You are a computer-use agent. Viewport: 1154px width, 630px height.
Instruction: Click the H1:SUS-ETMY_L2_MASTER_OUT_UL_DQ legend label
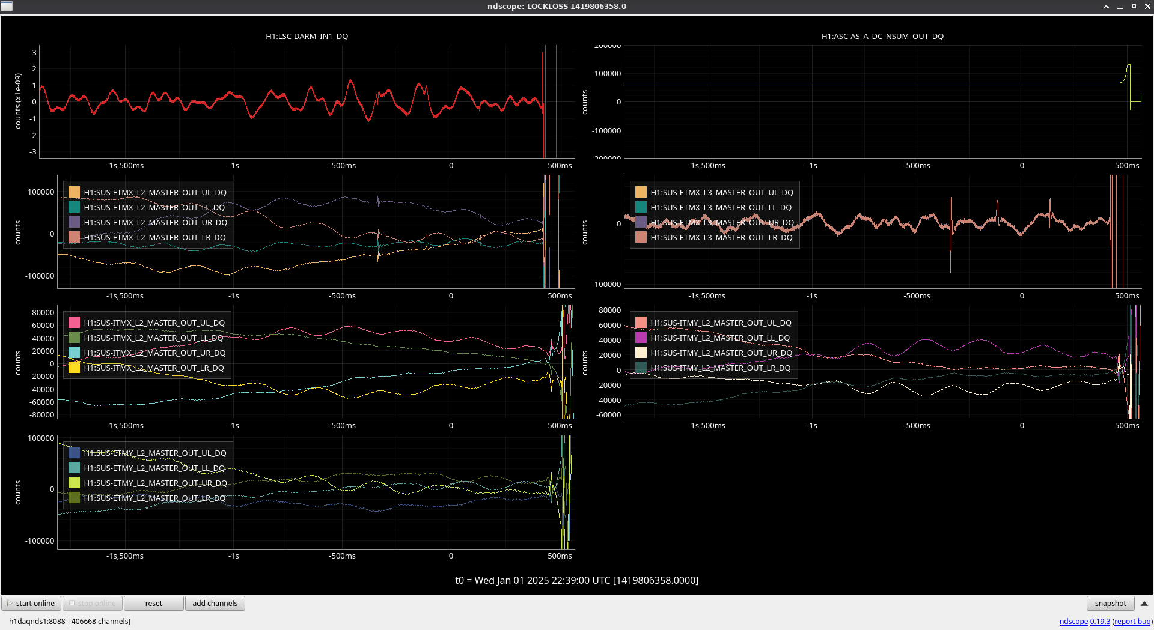155,453
